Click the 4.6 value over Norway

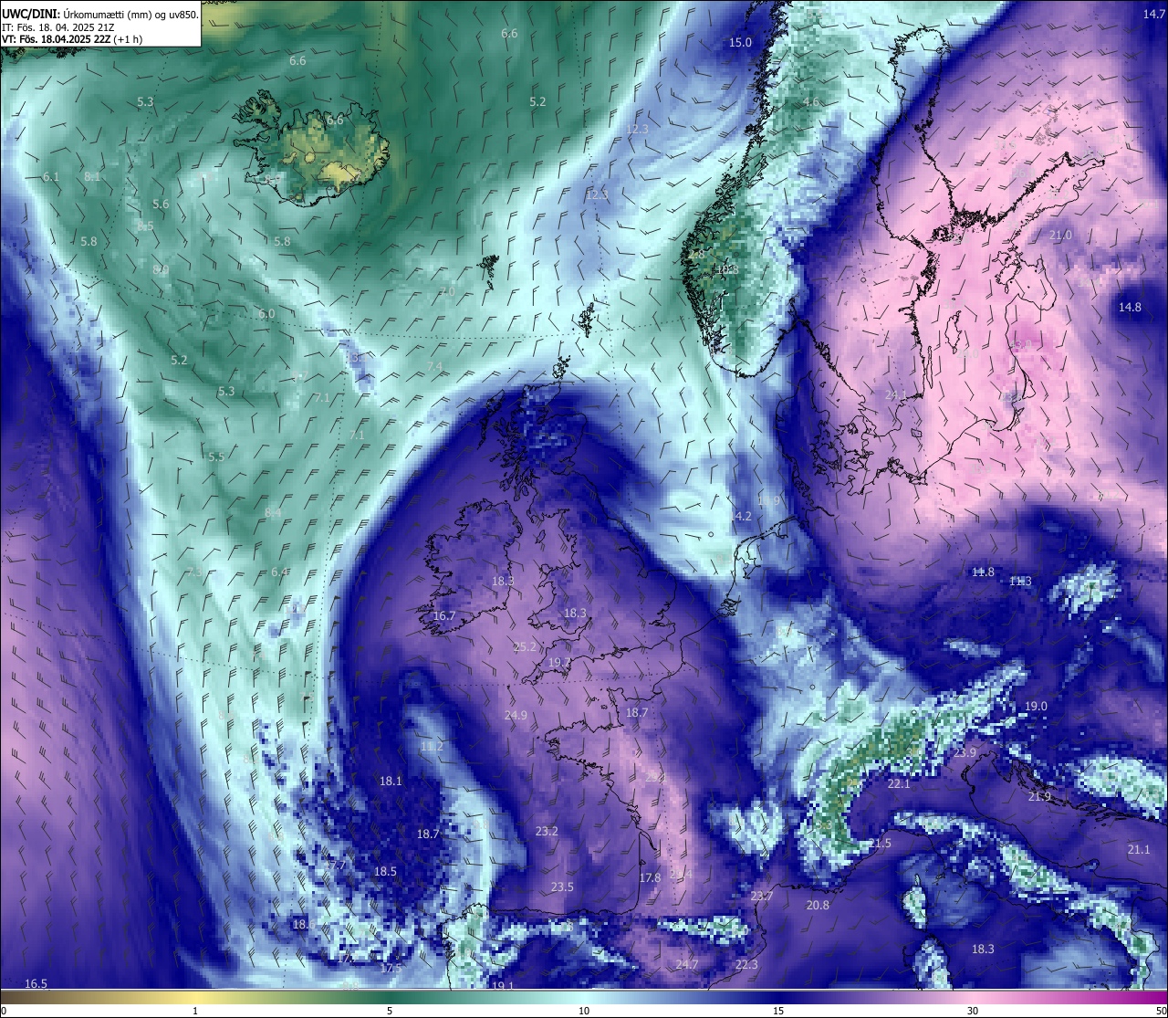point(810,102)
